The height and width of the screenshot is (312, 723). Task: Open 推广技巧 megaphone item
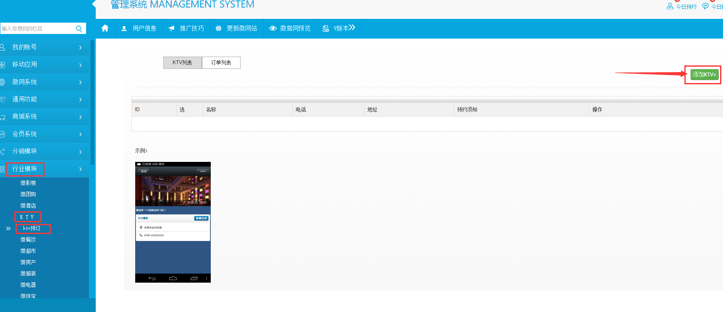(186, 28)
